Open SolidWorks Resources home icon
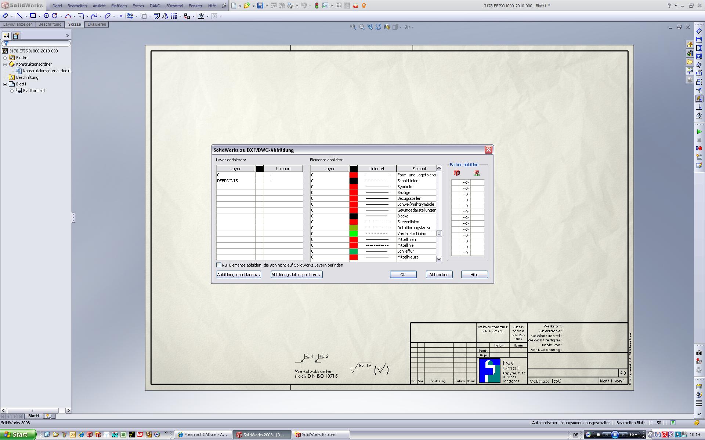Image resolution: width=705 pixels, height=440 pixels. [x=690, y=45]
